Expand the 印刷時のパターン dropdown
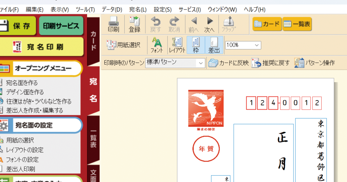Viewport: 347px width, 182px height. point(201,63)
